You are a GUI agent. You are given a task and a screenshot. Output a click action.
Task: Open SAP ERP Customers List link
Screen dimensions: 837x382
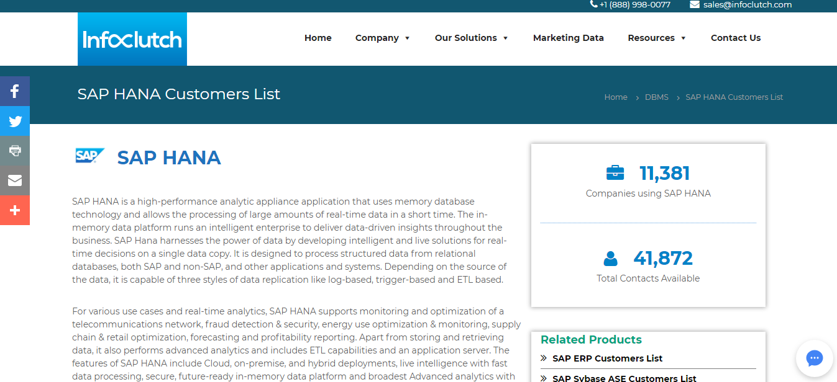607,358
